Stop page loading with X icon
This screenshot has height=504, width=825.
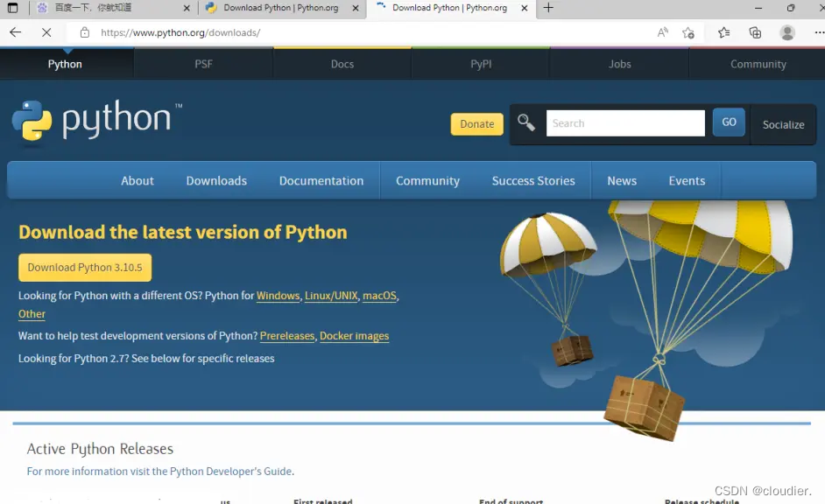46,32
